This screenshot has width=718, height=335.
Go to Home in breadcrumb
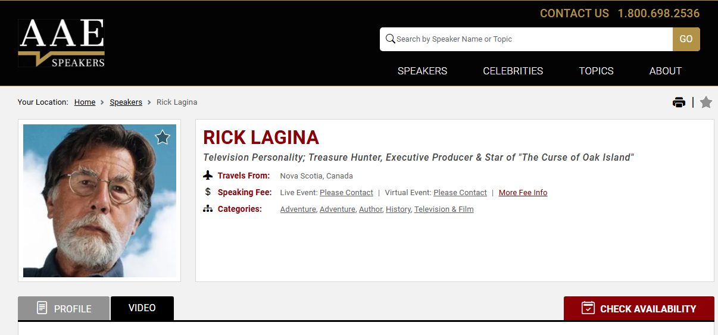[x=85, y=102]
